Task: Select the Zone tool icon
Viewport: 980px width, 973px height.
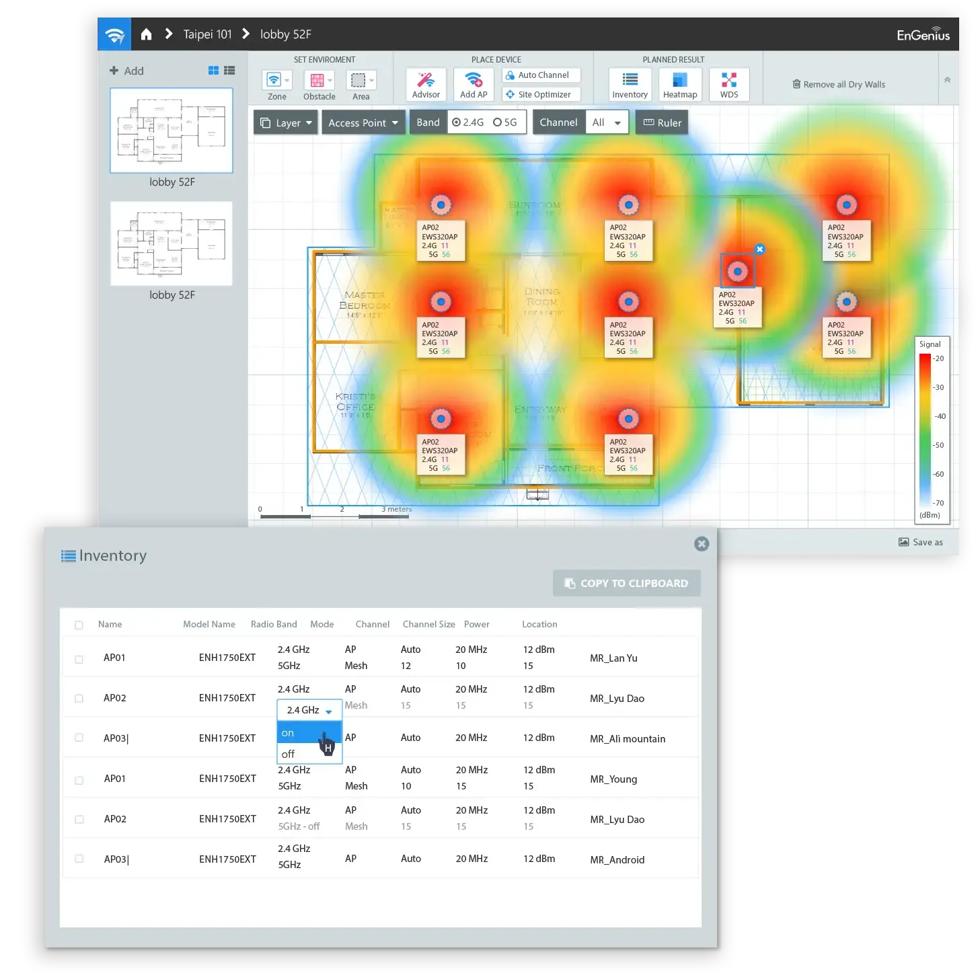Action: coord(273,80)
